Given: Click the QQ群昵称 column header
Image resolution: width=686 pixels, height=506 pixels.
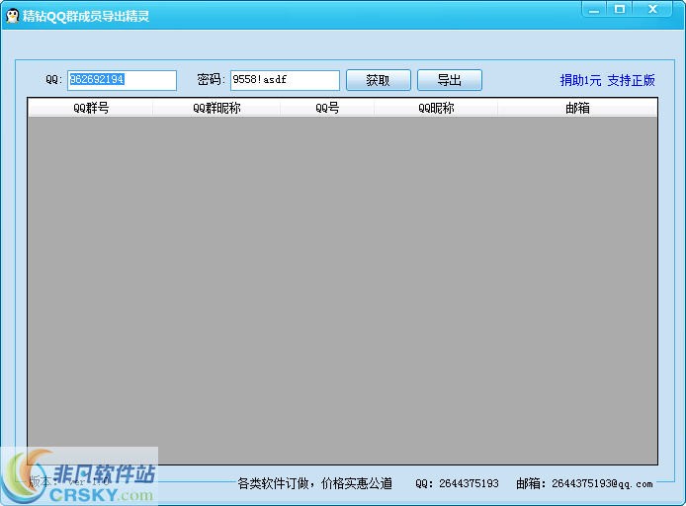Looking at the screenshot, I should point(216,108).
